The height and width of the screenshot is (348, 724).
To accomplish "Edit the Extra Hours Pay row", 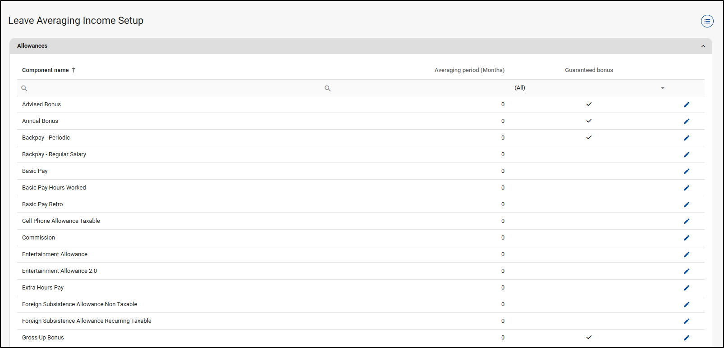I will [686, 288].
